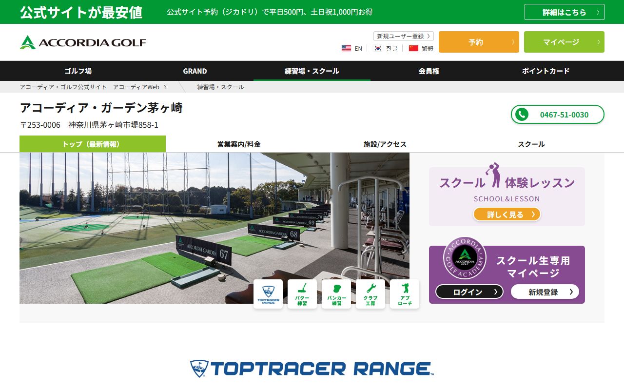The height and width of the screenshot is (390, 624).
Task: Open 詳細はこちら in the top banner
Action: [565, 12]
